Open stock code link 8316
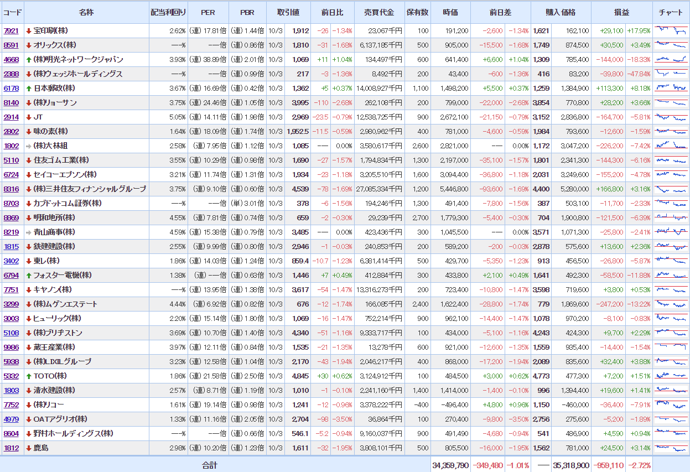 click(x=11, y=189)
